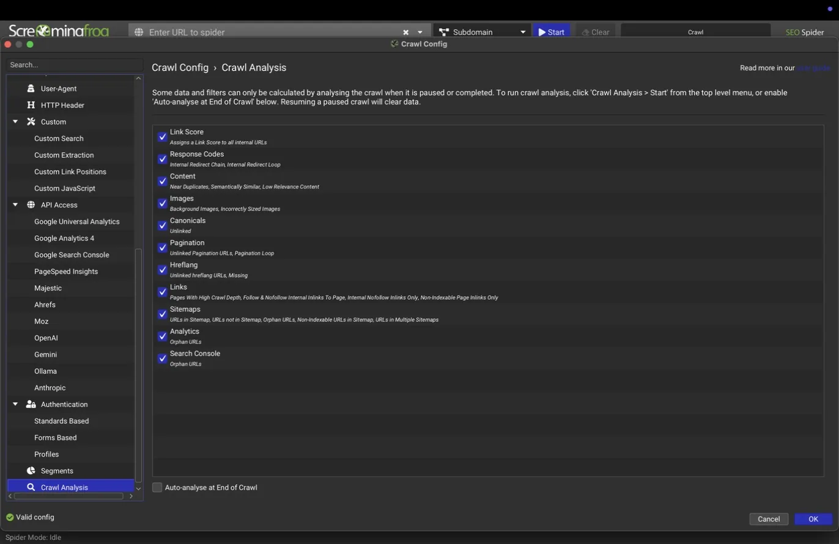
Task: Toggle the Hreflang checkbox
Action: (x=162, y=270)
